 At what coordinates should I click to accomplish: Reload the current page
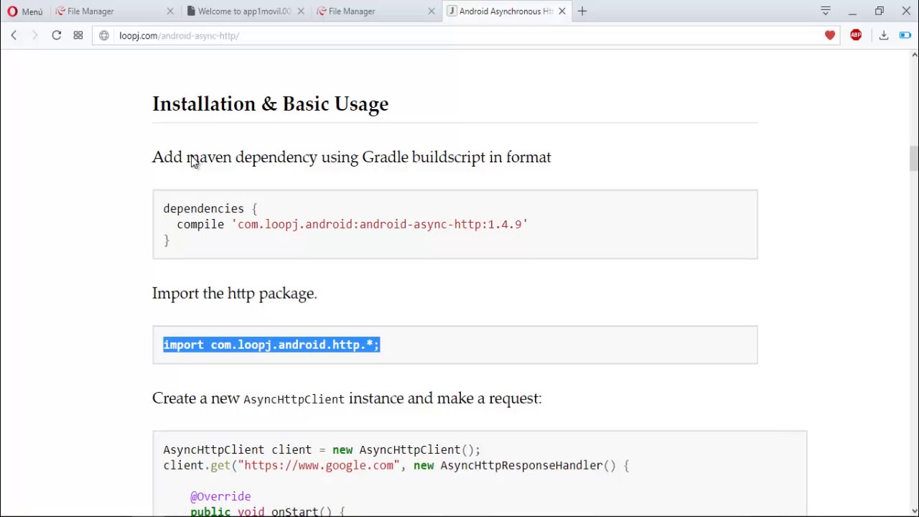56,35
